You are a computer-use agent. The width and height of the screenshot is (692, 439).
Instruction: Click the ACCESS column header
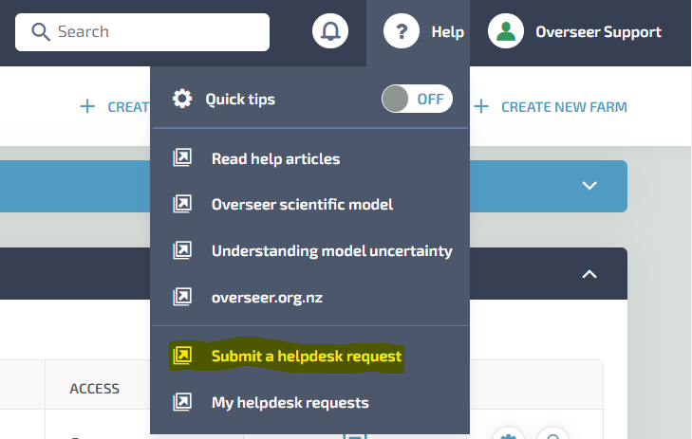click(x=94, y=389)
